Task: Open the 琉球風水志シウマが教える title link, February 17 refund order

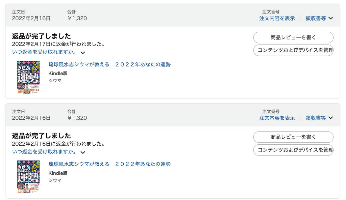Action: (109, 64)
